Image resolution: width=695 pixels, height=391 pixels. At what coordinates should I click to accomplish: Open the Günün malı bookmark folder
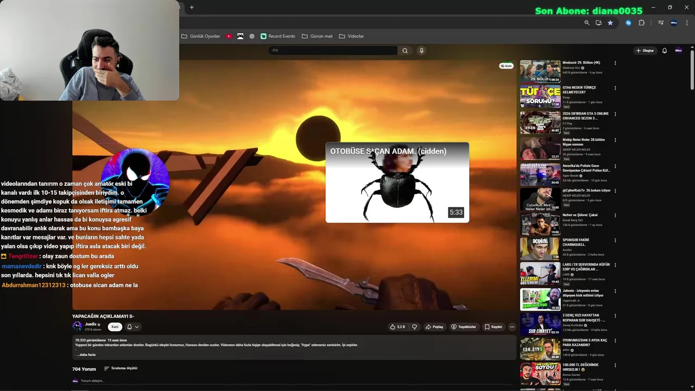point(317,36)
